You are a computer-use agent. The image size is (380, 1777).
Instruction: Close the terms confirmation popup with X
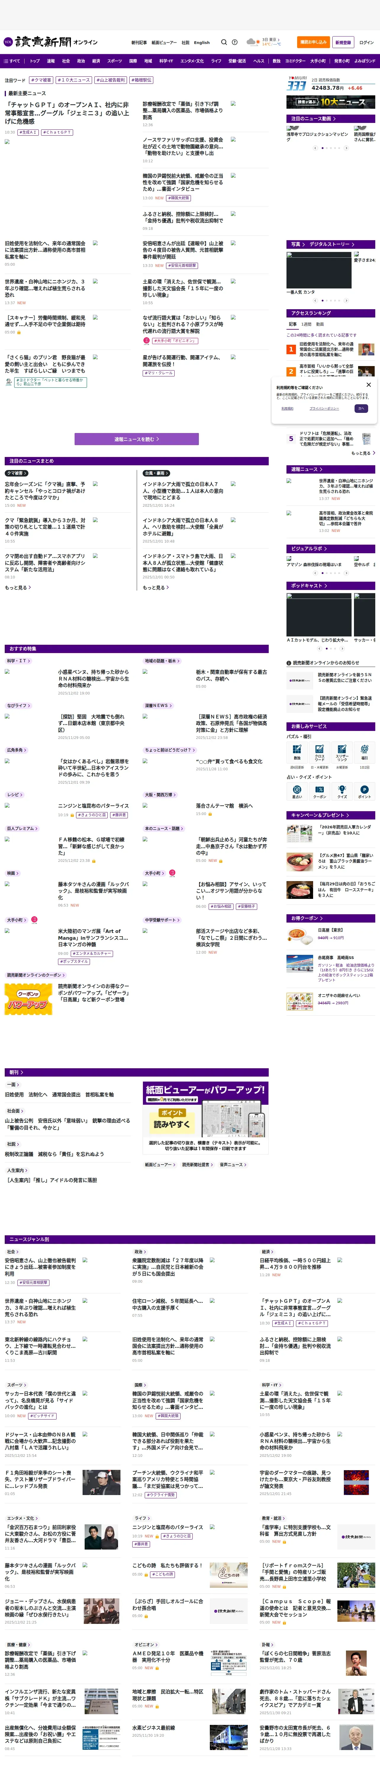click(x=368, y=385)
